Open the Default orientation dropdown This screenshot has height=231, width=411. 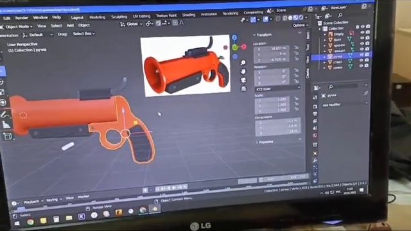(x=38, y=35)
